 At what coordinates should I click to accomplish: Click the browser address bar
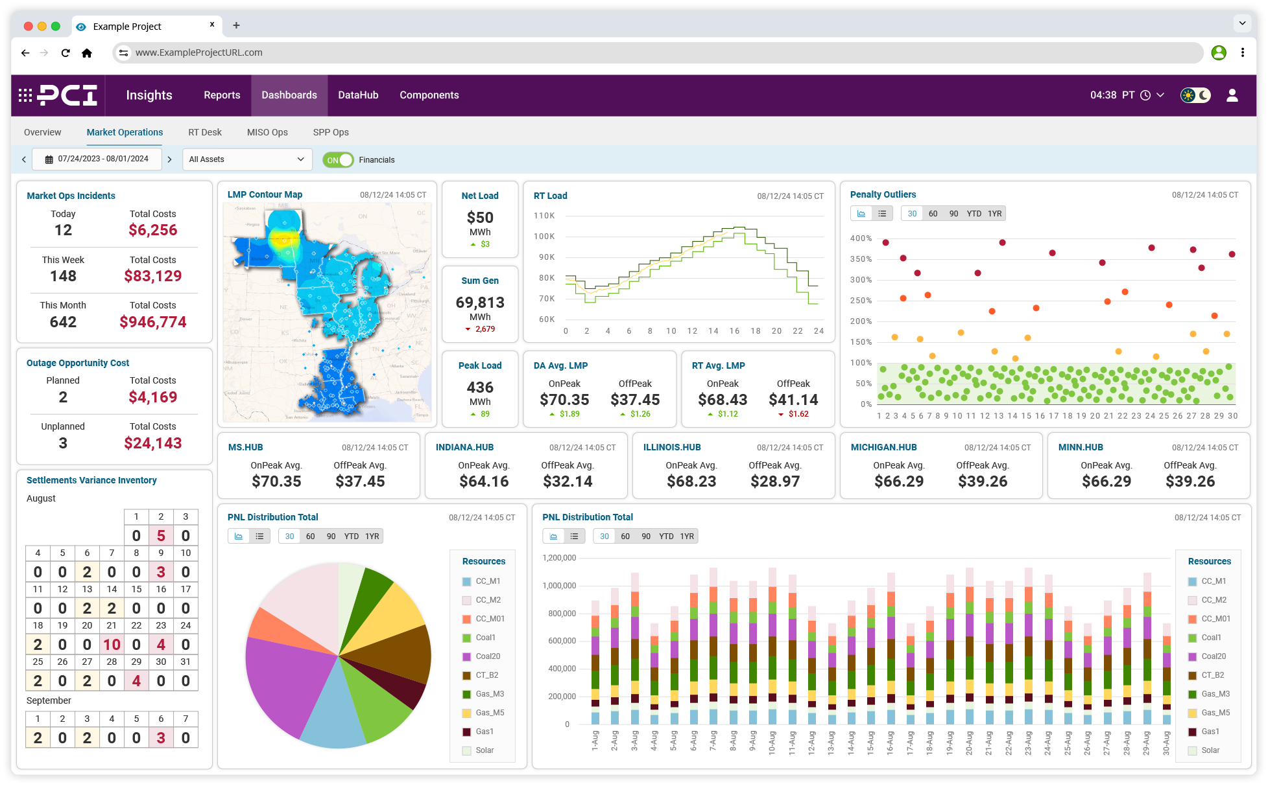pos(389,52)
